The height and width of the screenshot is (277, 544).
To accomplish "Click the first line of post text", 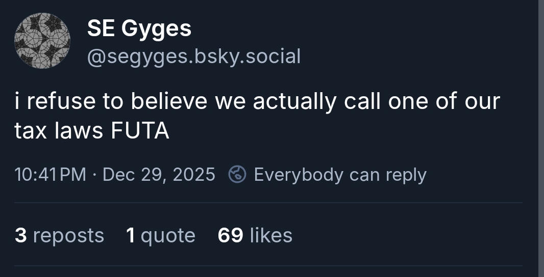I will click(257, 101).
